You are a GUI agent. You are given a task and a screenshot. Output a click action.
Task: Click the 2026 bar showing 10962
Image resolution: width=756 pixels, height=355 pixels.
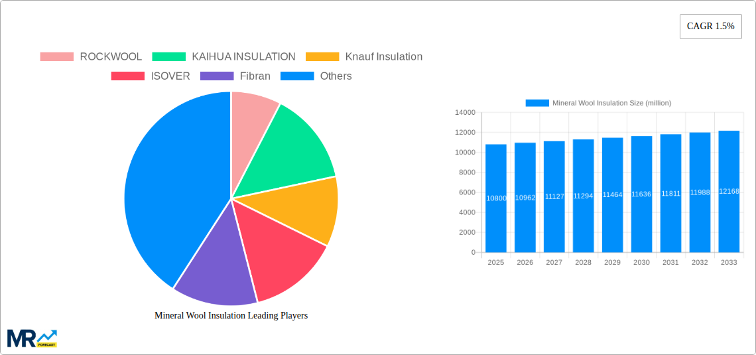tap(525, 198)
